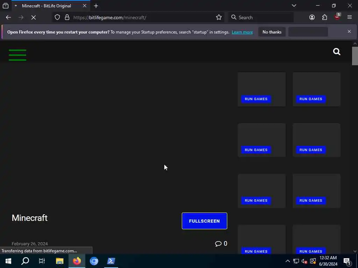This screenshot has width=358, height=268.
Task: Open the Windows Start menu
Action: point(8,261)
